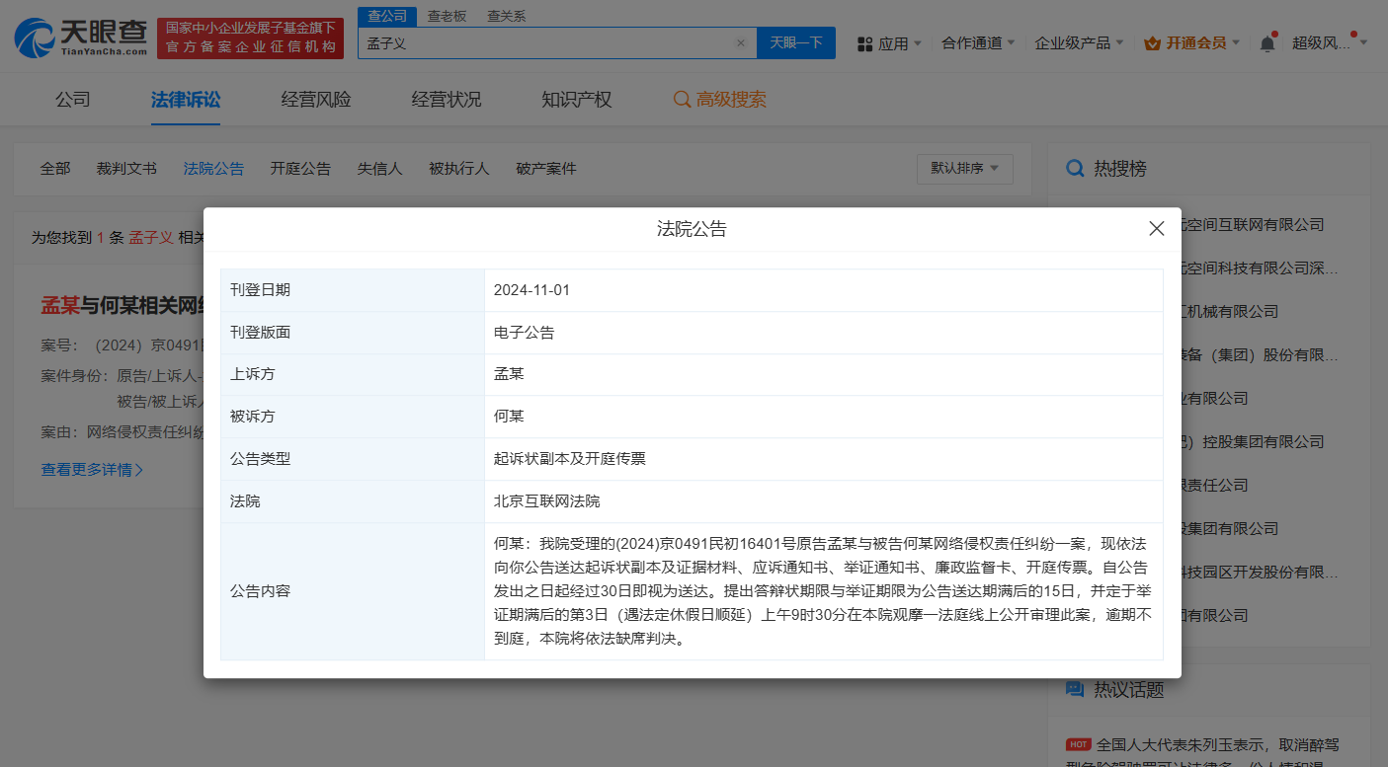Click the 公告类型 row label
This screenshot has width=1388, height=767.
click(x=261, y=459)
